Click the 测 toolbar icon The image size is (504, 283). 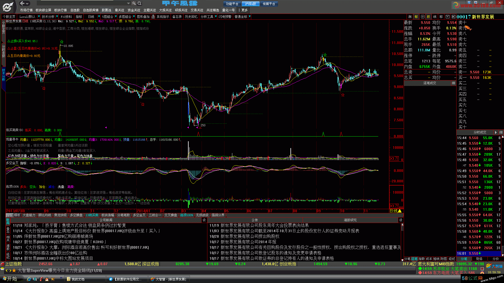(x=410, y=17)
